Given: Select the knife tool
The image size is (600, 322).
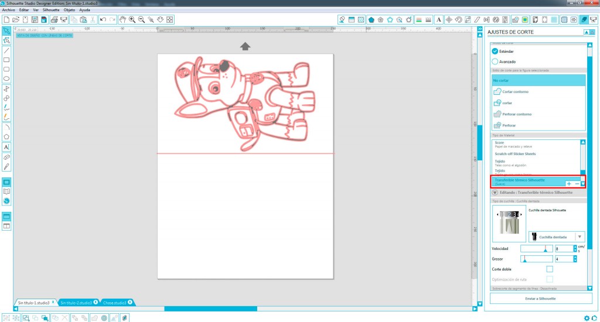Looking at the screenshot, I should pos(6,167).
